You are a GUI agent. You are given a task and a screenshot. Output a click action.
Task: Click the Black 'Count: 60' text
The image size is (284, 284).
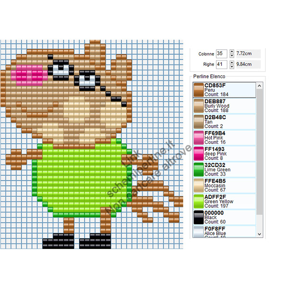215,222
